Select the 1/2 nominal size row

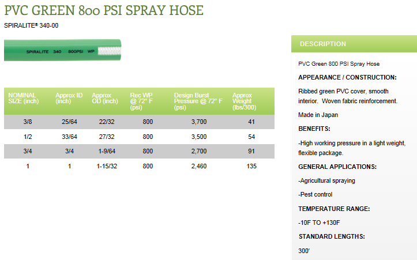click(x=139, y=137)
